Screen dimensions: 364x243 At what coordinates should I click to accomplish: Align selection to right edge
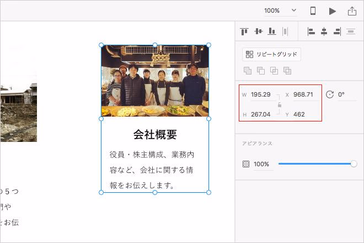pyautogui.click(x=338, y=31)
